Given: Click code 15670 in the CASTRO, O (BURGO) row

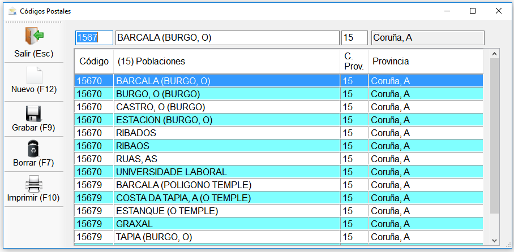Looking at the screenshot, I should pos(89,107).
